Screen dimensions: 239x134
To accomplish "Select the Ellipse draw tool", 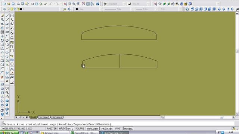I will coord(7,52).
